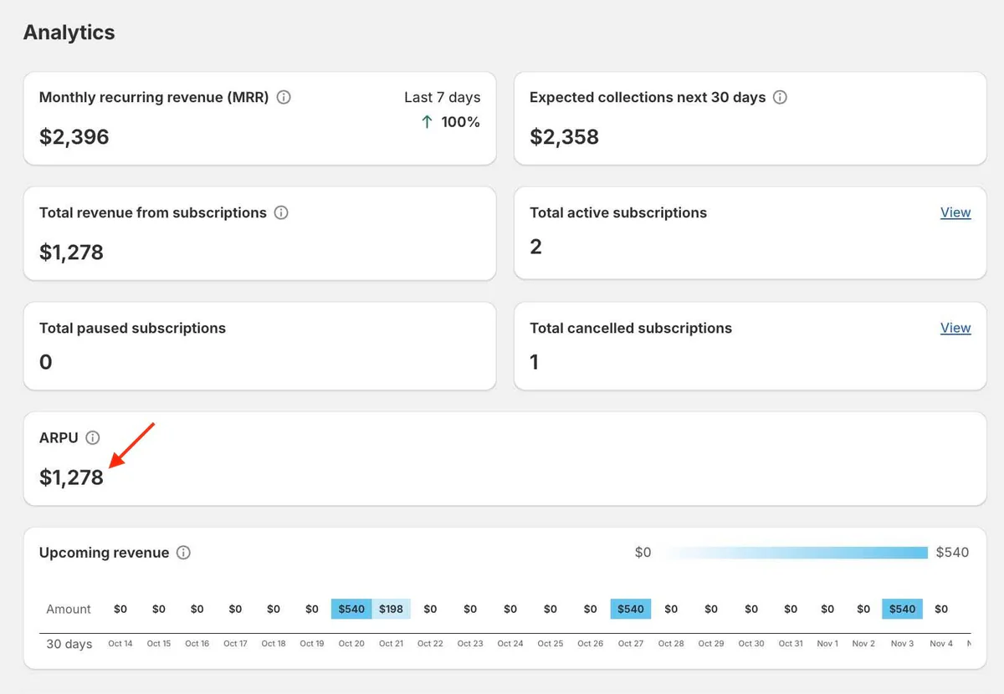Click the Oct 20 date label
Viewport: 1004px width, 694px height.
click(x=351, y=644)
